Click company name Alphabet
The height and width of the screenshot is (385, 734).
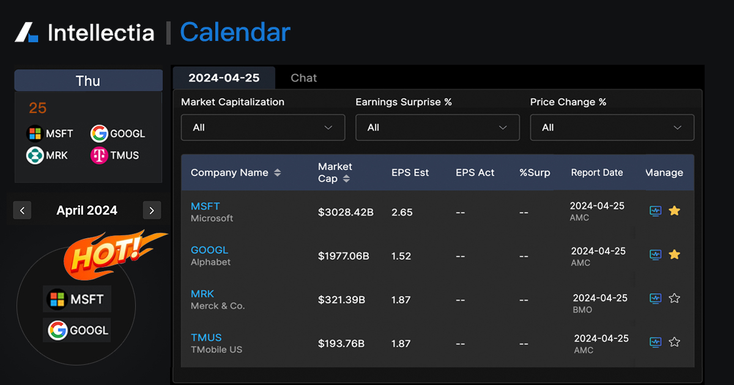211,262
